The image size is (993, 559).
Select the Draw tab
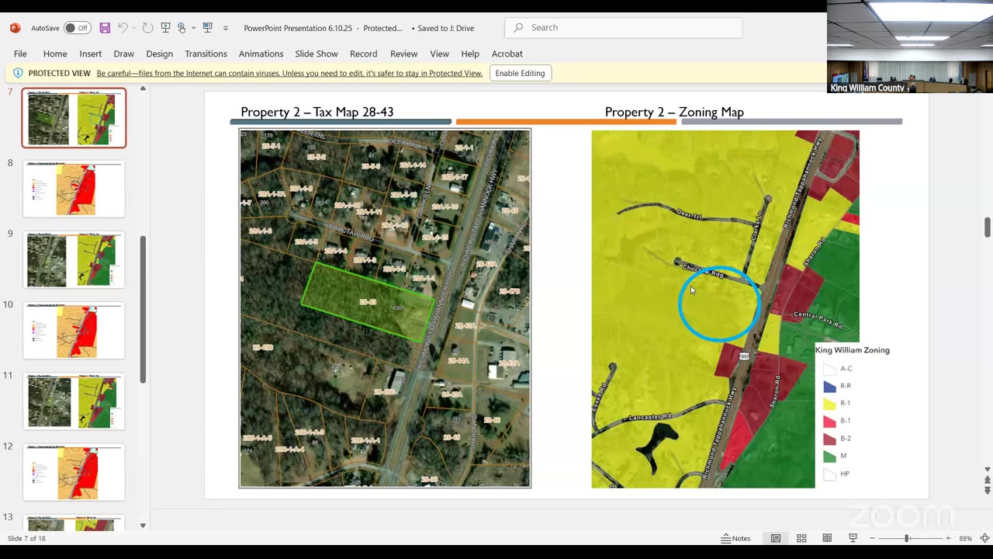tap(124, 54)
